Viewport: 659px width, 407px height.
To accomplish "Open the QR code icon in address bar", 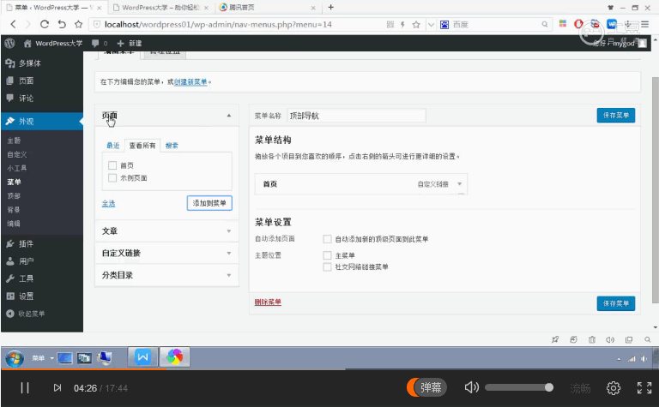I will (390, 24).
